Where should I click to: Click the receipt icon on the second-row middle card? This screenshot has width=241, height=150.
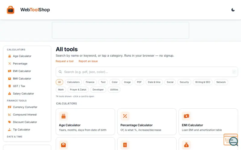[x=125, y=145]
